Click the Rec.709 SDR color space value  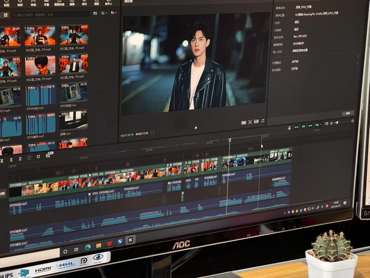tap(300, 36)
